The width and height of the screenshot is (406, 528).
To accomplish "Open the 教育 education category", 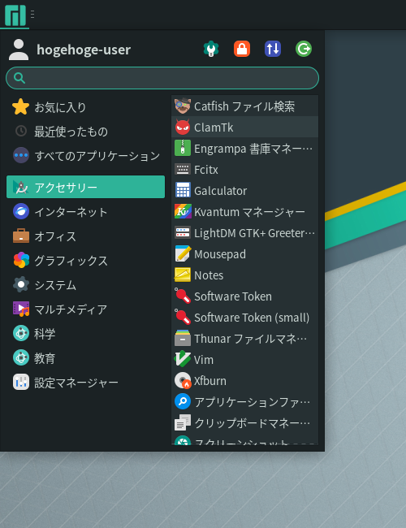I will point(85,358).
